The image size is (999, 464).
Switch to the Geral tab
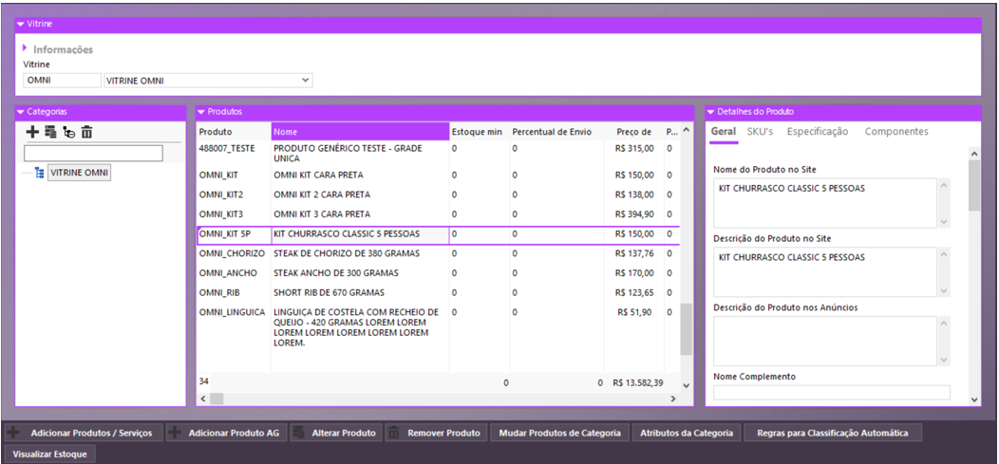pos(723,132)
